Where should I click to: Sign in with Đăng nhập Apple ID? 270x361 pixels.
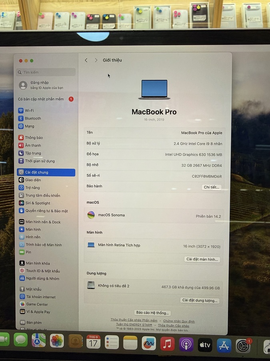(x=41, y=85)
